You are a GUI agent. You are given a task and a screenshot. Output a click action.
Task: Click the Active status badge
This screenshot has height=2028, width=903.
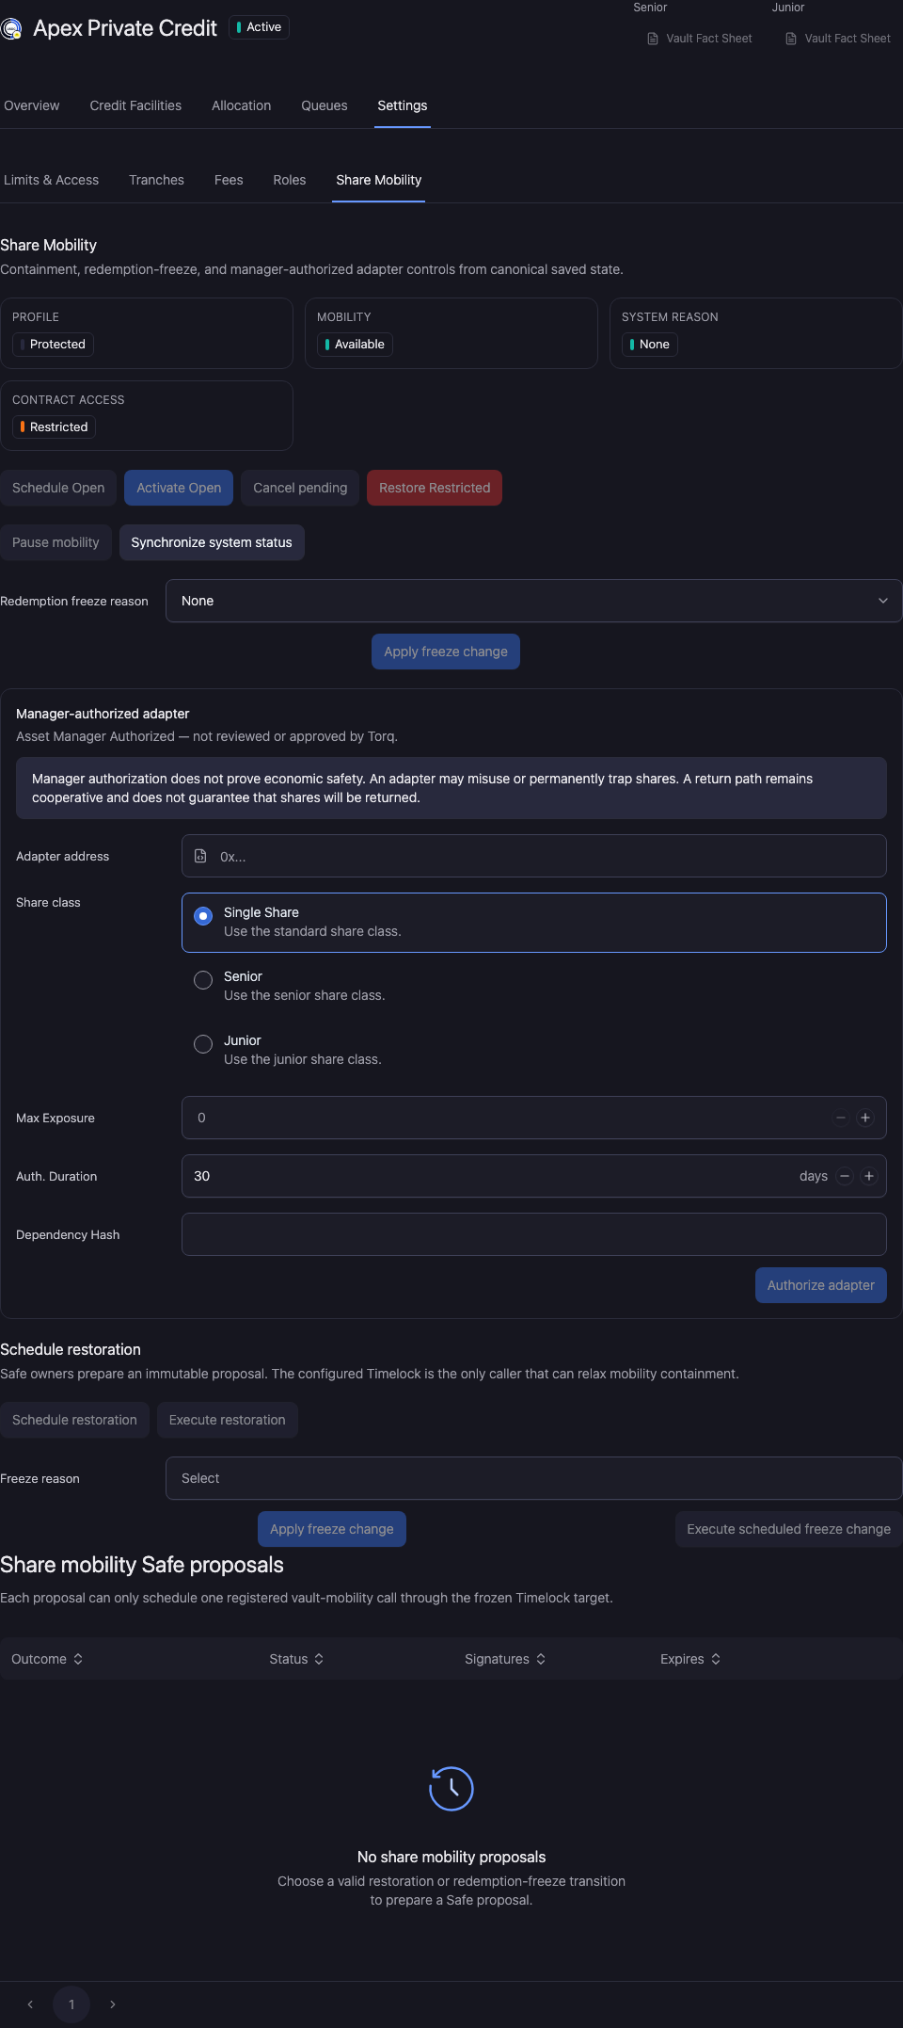(259, 27)
